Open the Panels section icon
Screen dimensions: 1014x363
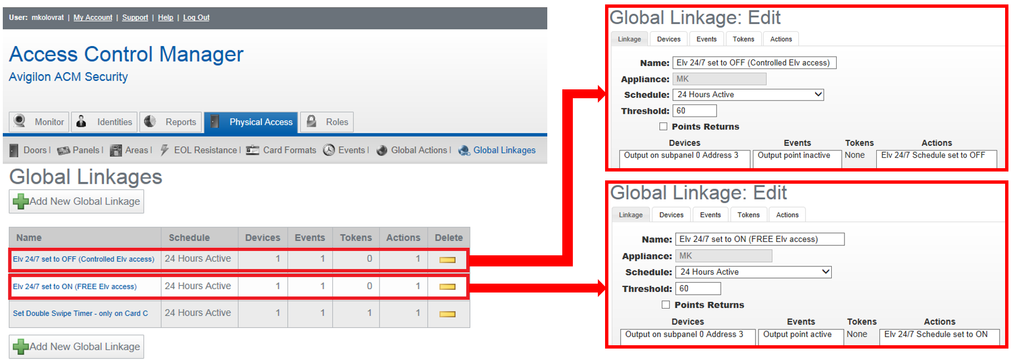point(63,150)
